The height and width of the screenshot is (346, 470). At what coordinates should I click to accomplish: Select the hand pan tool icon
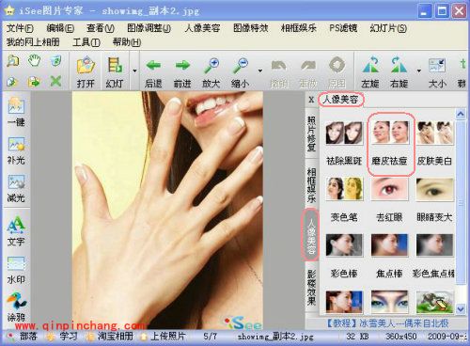click(34, 60)
